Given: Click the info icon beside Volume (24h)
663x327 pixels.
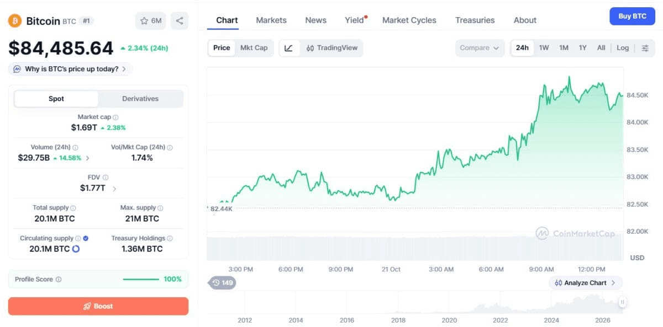Looking at the screenshot, I should tap(75, 148).
